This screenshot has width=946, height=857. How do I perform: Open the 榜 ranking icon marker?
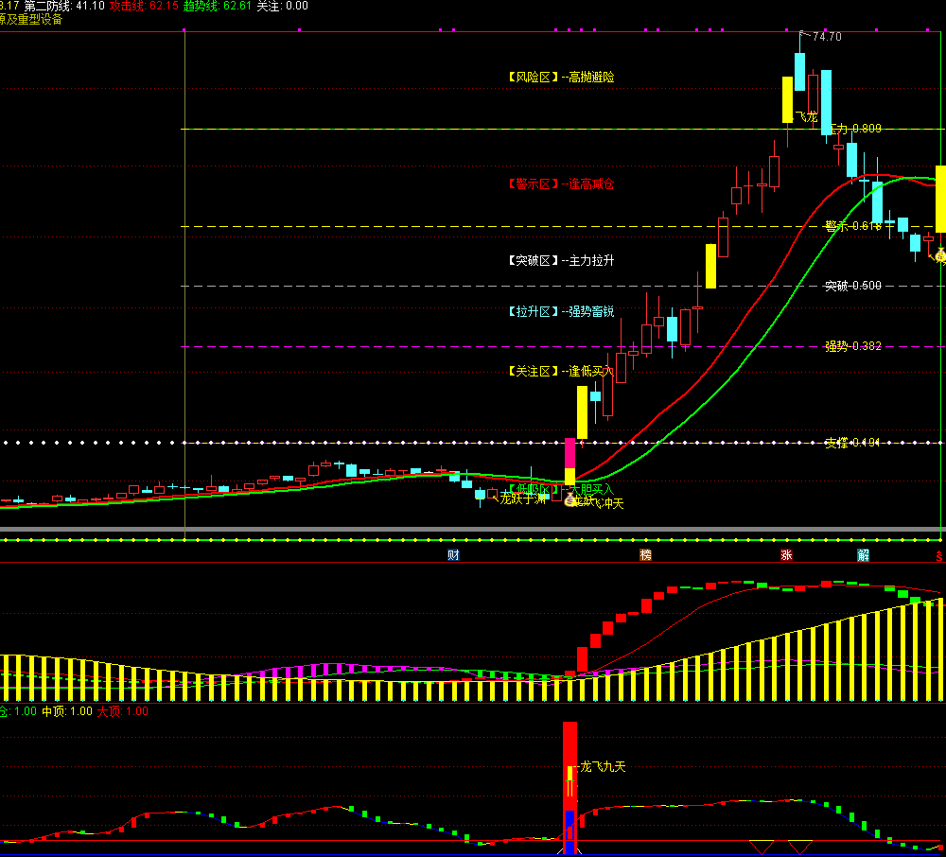click(x=646, y=555)
